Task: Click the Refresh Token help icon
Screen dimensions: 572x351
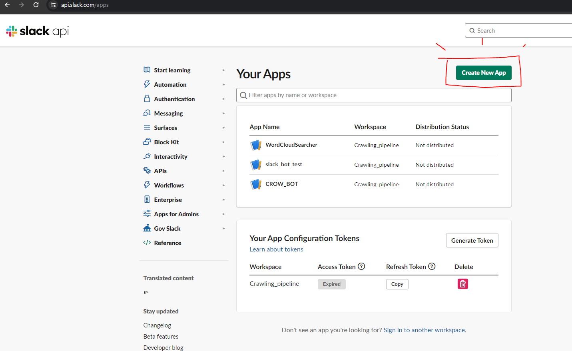Action: pyautogui.click(x=432, y=266)
